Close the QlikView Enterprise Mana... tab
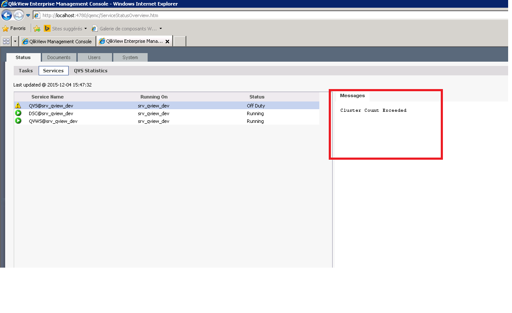 [167, 42]
